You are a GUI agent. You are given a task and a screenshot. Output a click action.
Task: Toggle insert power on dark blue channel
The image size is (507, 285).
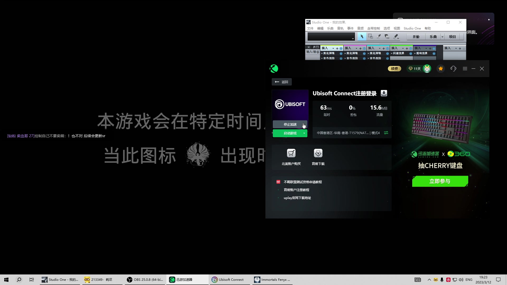pos(434,49)
